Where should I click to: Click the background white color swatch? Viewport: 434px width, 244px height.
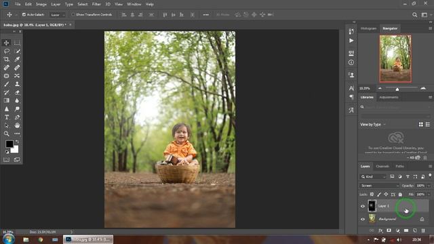pos(15,150)
